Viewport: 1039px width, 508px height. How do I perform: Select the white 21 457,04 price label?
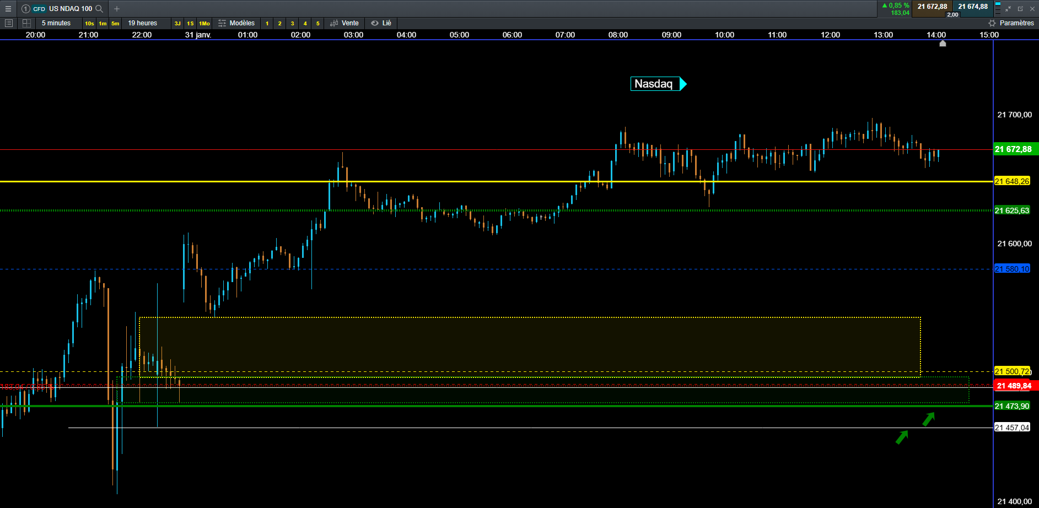[1012, 428]
